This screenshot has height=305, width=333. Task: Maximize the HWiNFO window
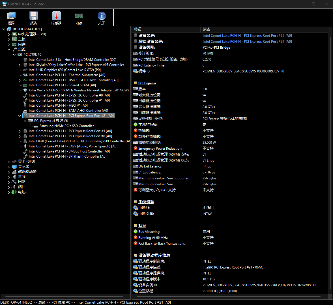[x=313, y=4]
